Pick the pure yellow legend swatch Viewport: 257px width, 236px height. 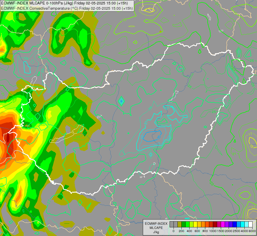(x=195, y=224)
